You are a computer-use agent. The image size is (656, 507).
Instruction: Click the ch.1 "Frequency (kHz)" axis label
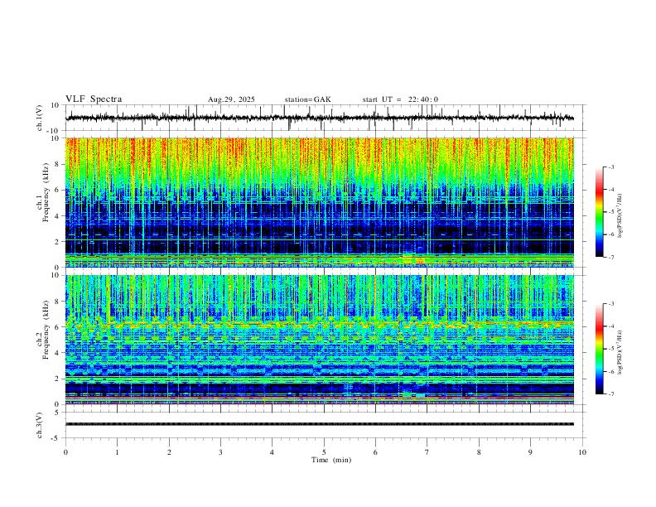(46, 194)
